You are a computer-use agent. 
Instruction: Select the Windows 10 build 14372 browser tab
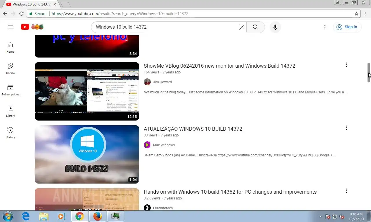point(30,4)
